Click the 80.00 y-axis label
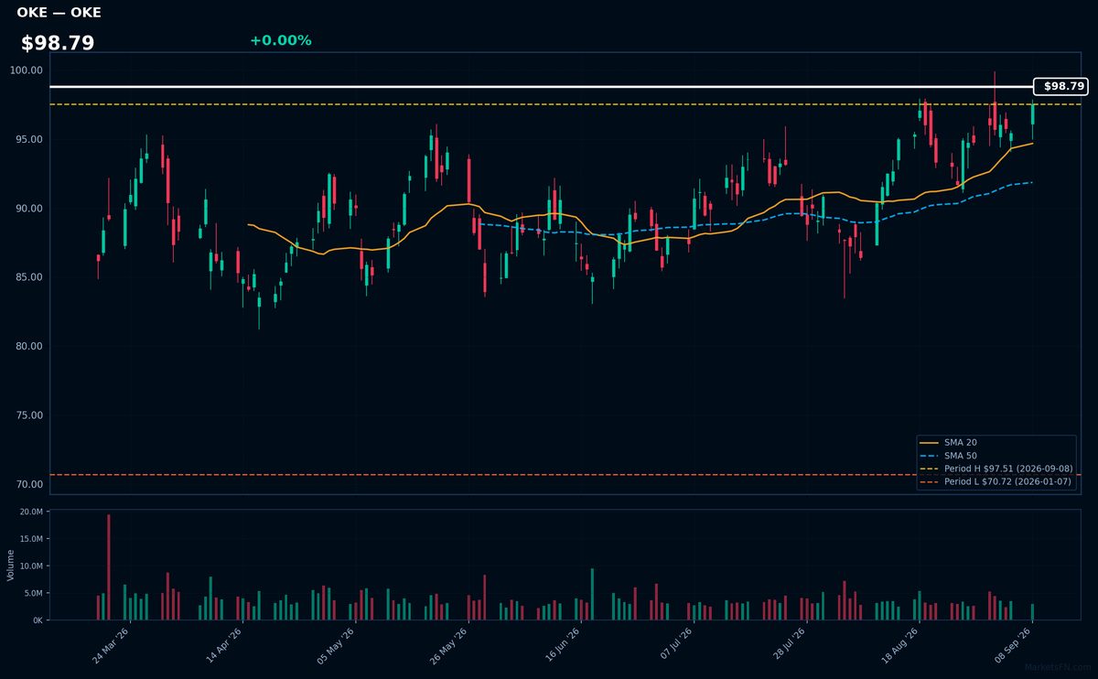The image size is (1098, 679). 30,346
